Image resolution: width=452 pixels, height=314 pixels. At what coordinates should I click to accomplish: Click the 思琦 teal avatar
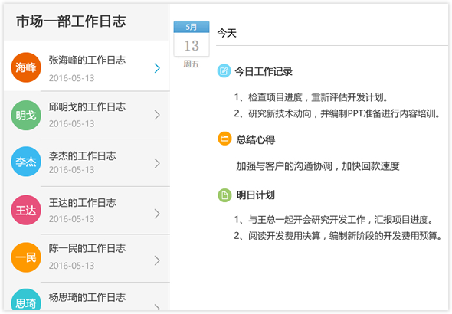point(26,300)
